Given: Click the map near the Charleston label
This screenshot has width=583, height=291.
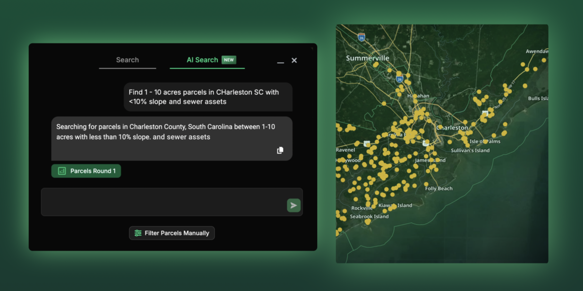Looking at the screenshot, I should pyautogui.click(x=452, y=128).
